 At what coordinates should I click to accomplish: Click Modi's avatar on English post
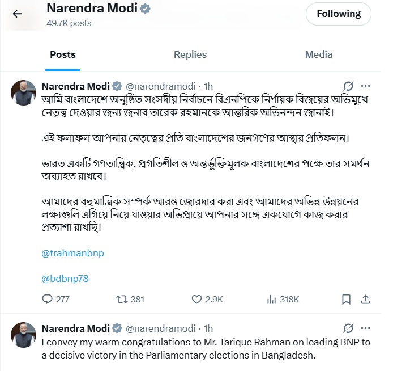(24, 335)
